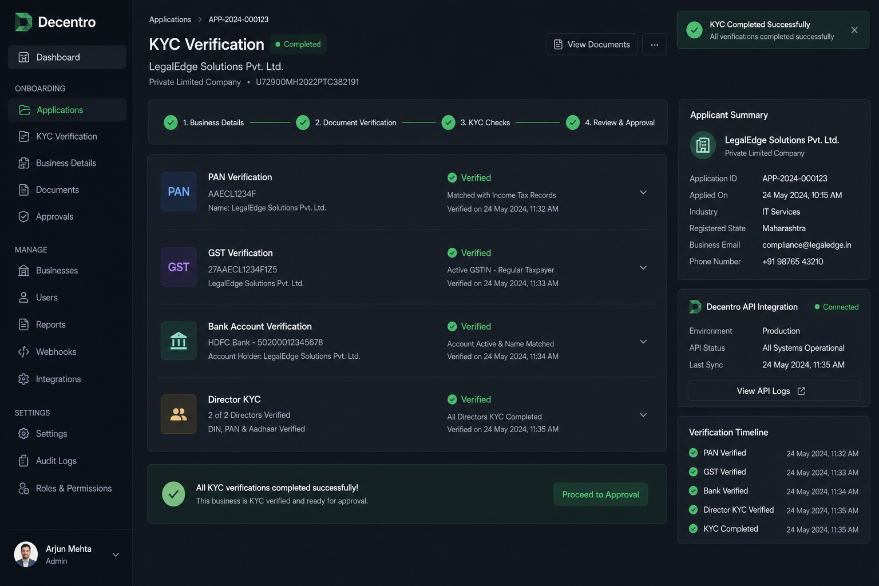Click Bank Verified timeline check
879x586 pixels.
tap(693, 490)
